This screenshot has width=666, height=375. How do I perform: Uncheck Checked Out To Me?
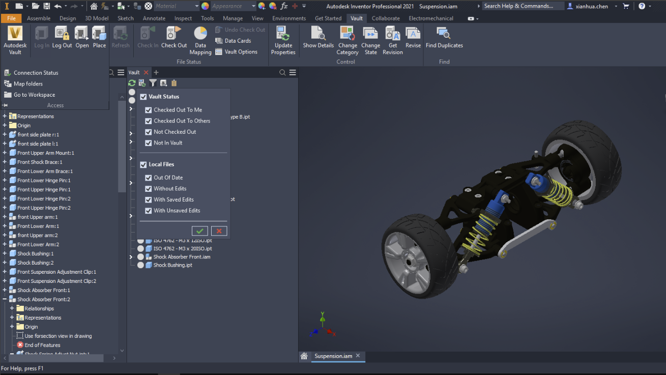tap(149, 110)
